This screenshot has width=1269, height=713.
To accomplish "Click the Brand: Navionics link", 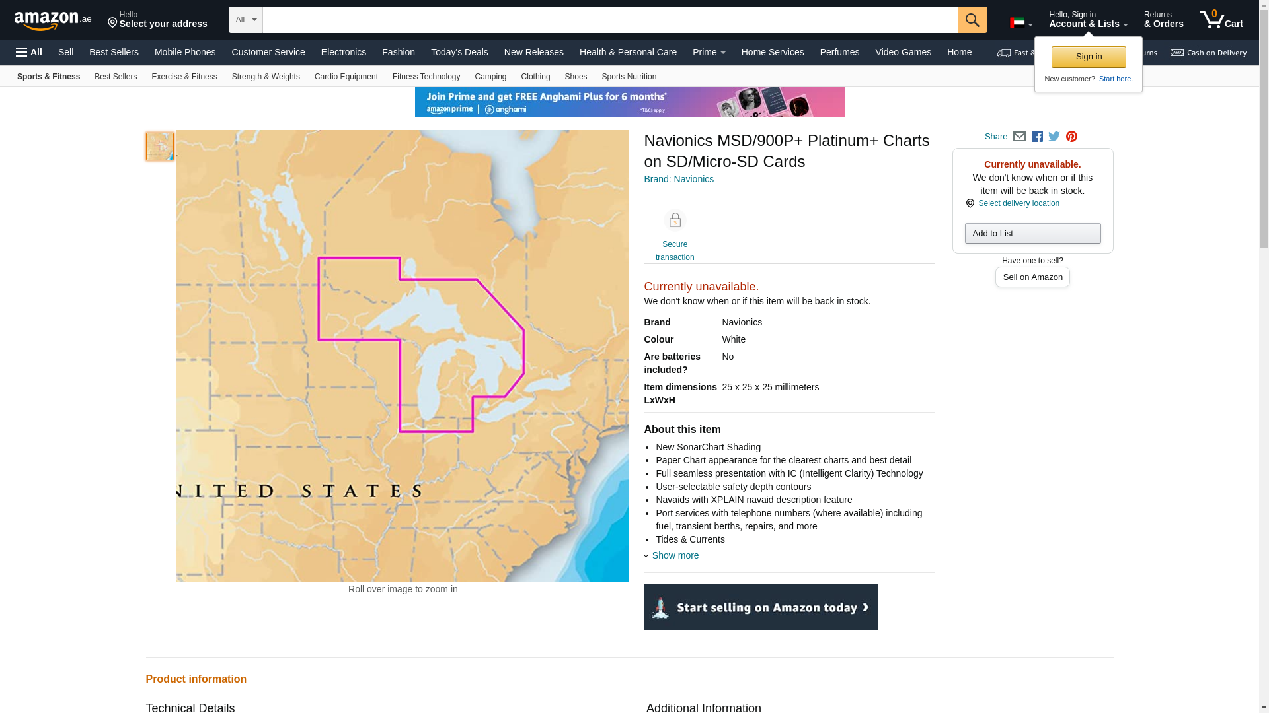I will click(x=678, y=179).
